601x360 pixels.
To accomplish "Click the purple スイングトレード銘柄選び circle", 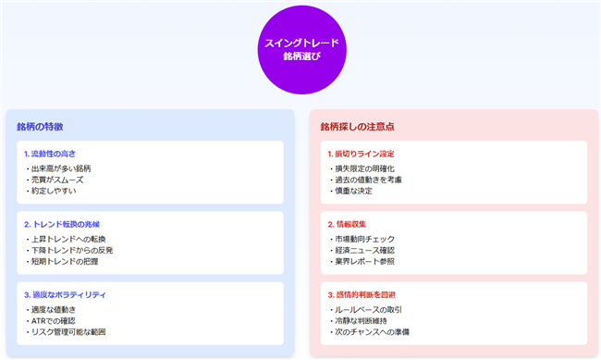I will coord(302,50).
